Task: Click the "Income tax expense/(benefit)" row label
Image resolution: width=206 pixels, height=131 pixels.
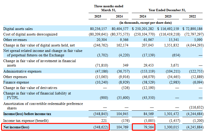Action: click(26, 120)
